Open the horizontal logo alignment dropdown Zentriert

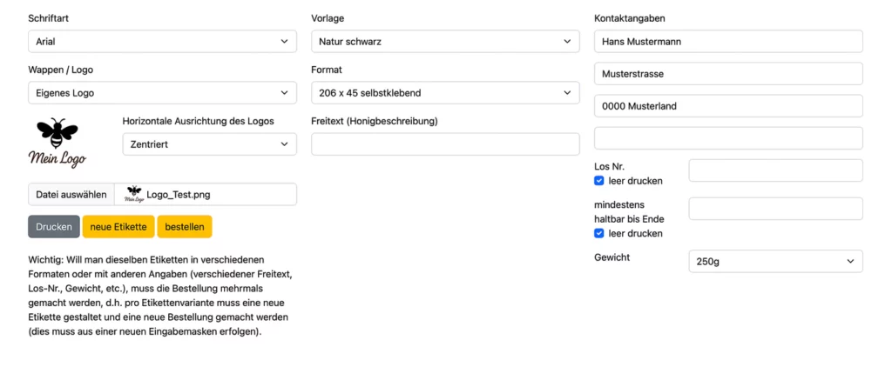tap(209, 144)
